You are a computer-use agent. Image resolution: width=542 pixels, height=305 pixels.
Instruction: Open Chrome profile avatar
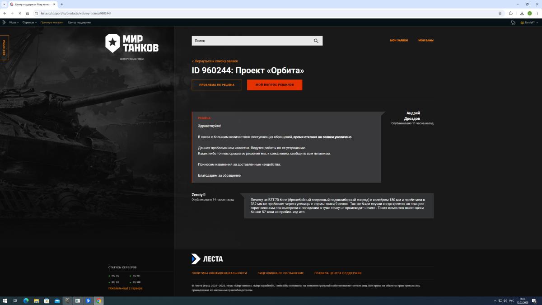pyautogui.click(x=530, y=13)
